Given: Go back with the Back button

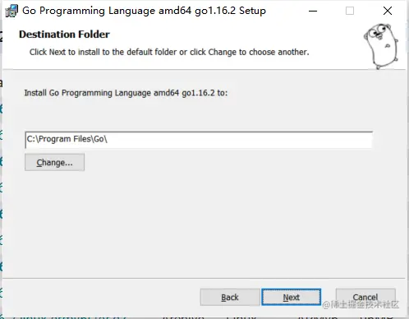Looking at the screenshot, I should [x=230, y=297].
